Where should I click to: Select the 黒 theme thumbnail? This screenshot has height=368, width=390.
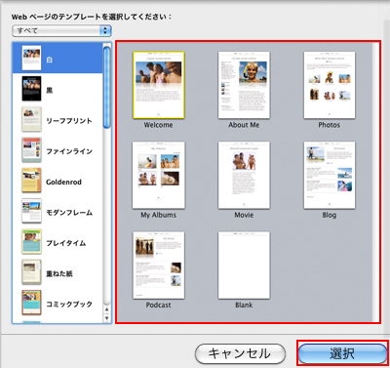(x=31, y=89)
